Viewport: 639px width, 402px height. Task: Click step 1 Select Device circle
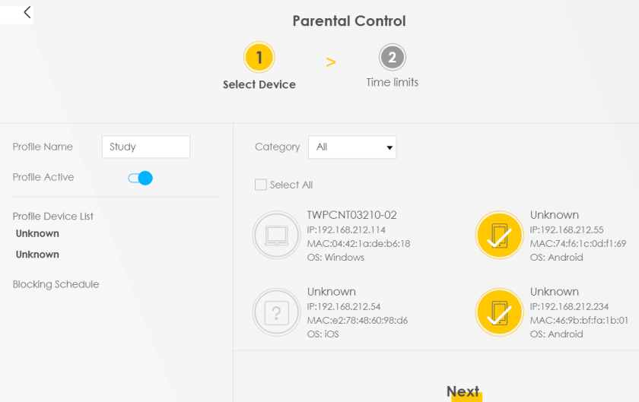coord(259,57)
